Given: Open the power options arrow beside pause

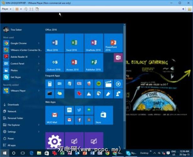Looking at the screenshot, I should tap(21, 9).
